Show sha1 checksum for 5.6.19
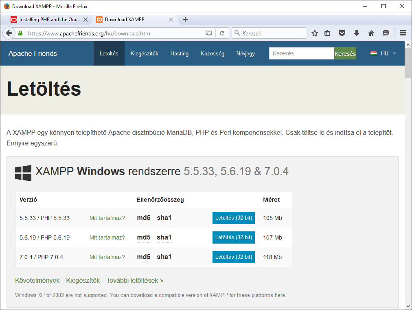 pyautogui.click(x=164, y=237)
